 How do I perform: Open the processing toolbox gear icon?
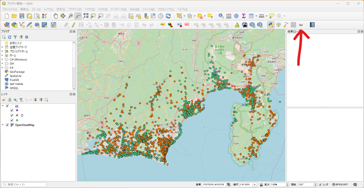[x=236, y=16]
